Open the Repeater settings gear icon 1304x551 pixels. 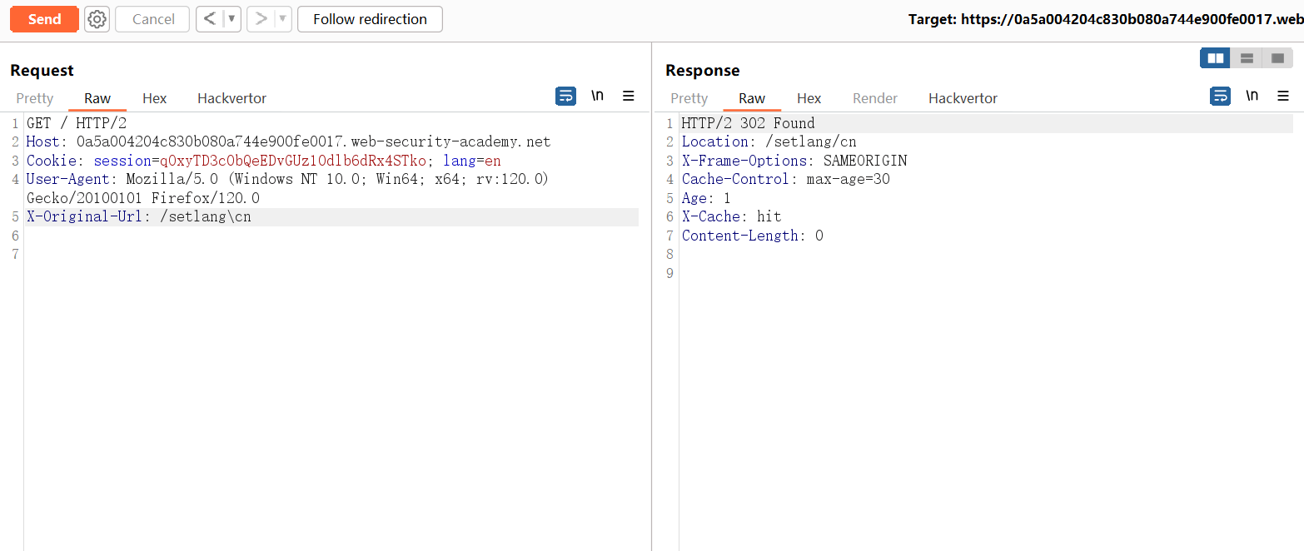pyautogui.click(x=97, y=19)
